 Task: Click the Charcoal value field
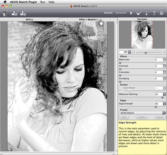point(159,66)
